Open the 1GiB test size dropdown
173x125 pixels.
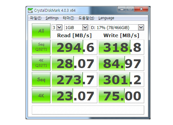76,27
